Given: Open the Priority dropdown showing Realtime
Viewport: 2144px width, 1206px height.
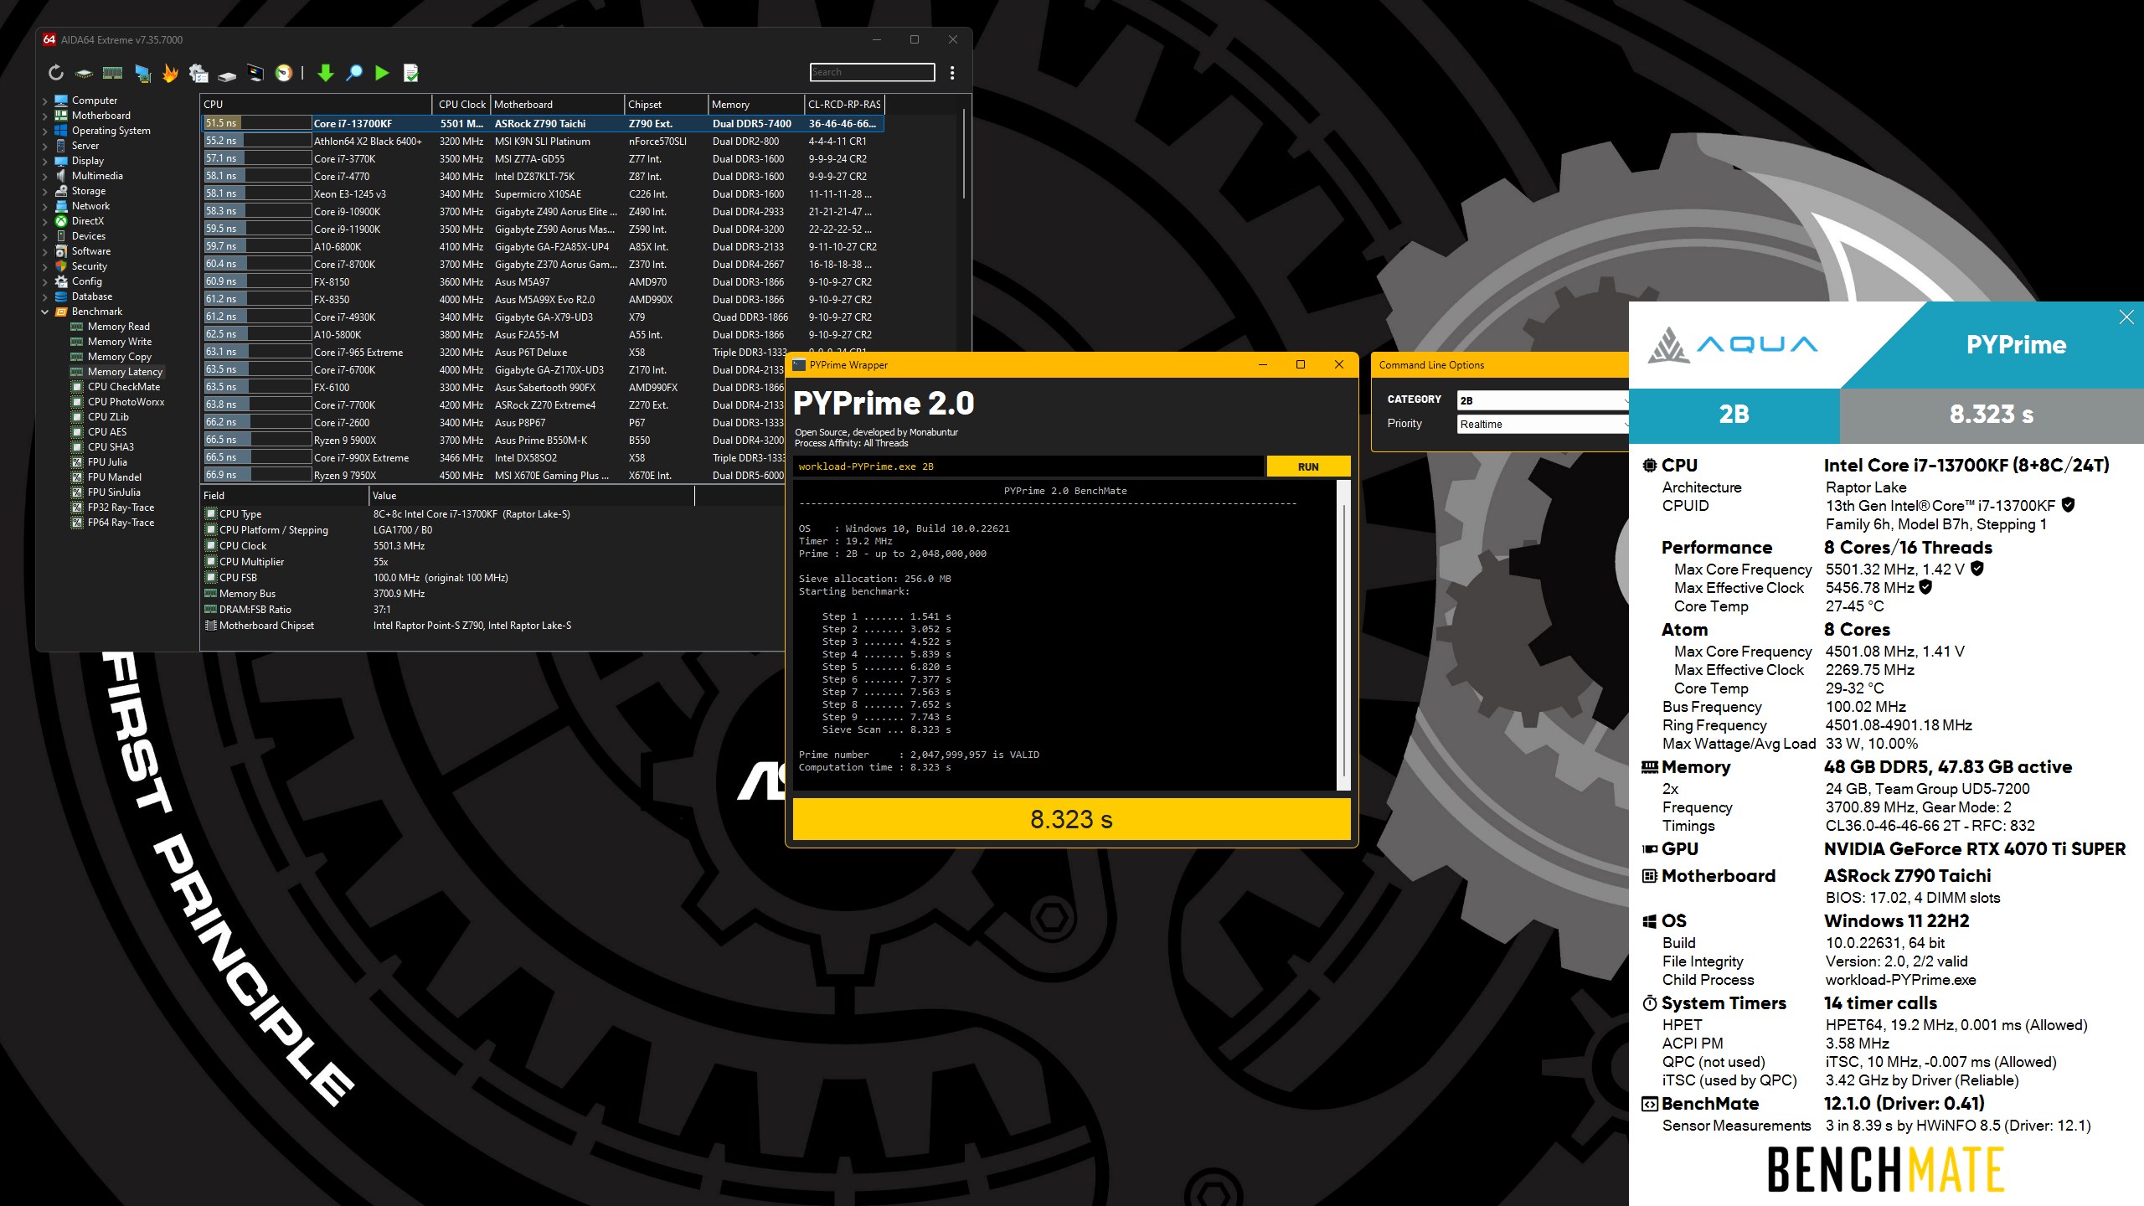Looking at the screenshot, I should click(x=1543, y=424).
